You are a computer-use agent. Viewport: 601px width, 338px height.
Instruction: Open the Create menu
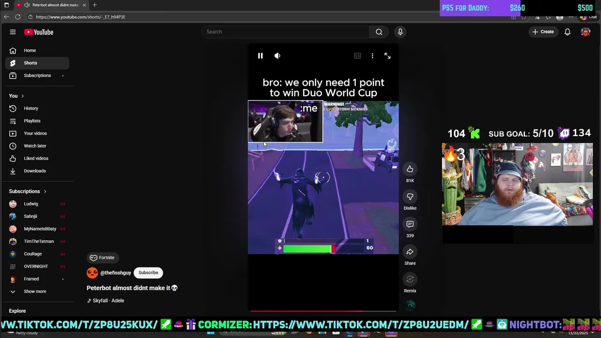(x=543, y=32)
